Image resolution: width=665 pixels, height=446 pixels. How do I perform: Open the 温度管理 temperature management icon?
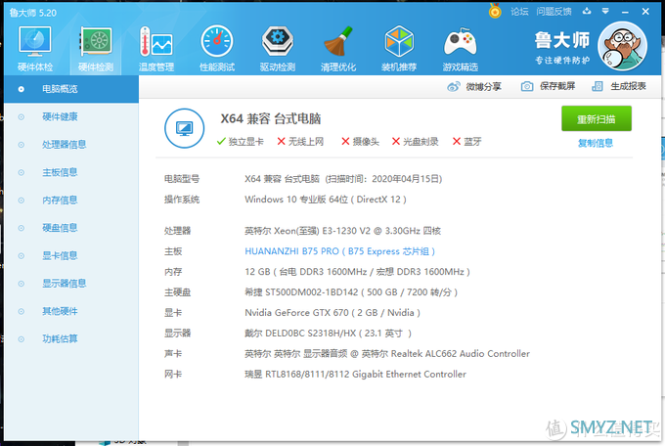156,42
